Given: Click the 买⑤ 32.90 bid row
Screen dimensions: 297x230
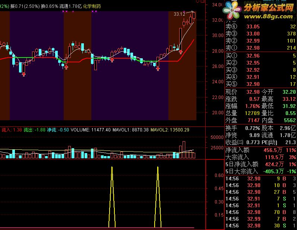Looking at the screenshot, I should pyautogui.click(x=260, y=84).
